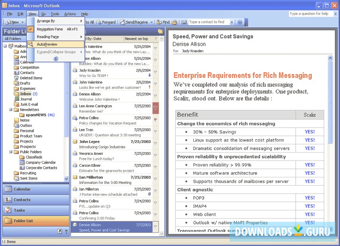Click the Type a contact to find field
This screenshot has height=246, width=340.
(209, 22)
